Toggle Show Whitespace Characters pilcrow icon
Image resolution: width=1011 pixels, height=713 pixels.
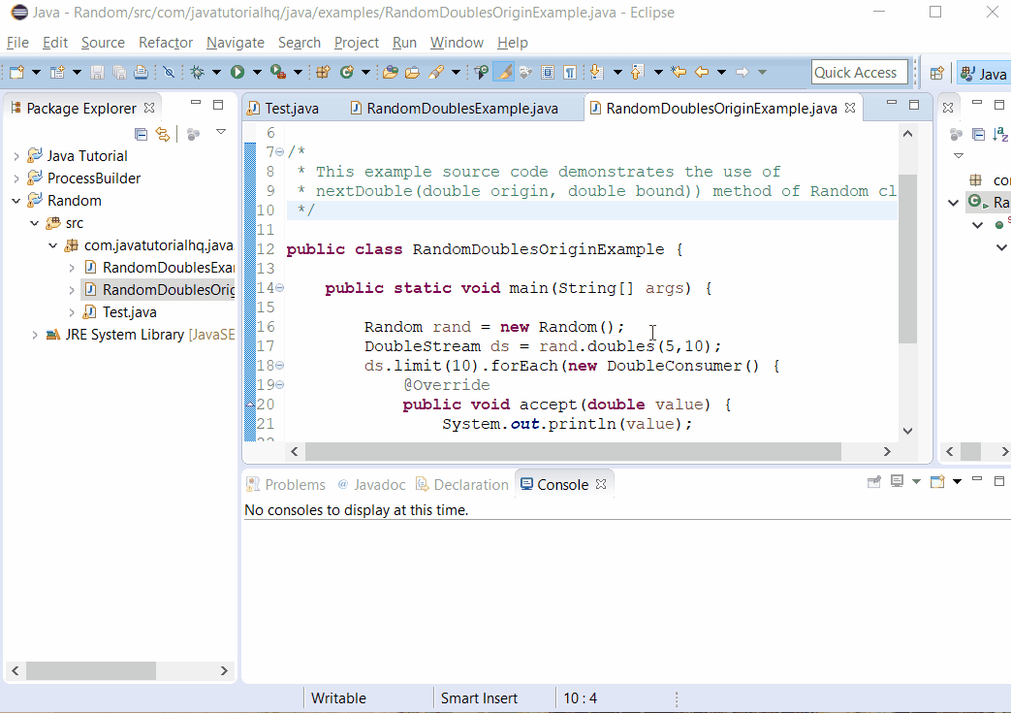click(570, 72)
